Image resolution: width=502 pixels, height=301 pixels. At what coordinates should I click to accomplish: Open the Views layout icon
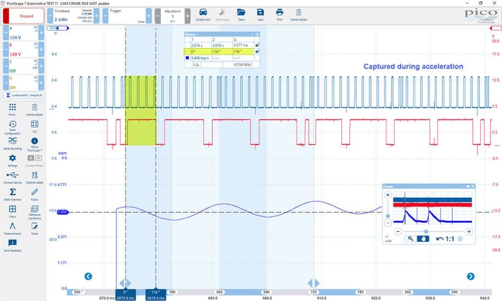coord(13,211)
